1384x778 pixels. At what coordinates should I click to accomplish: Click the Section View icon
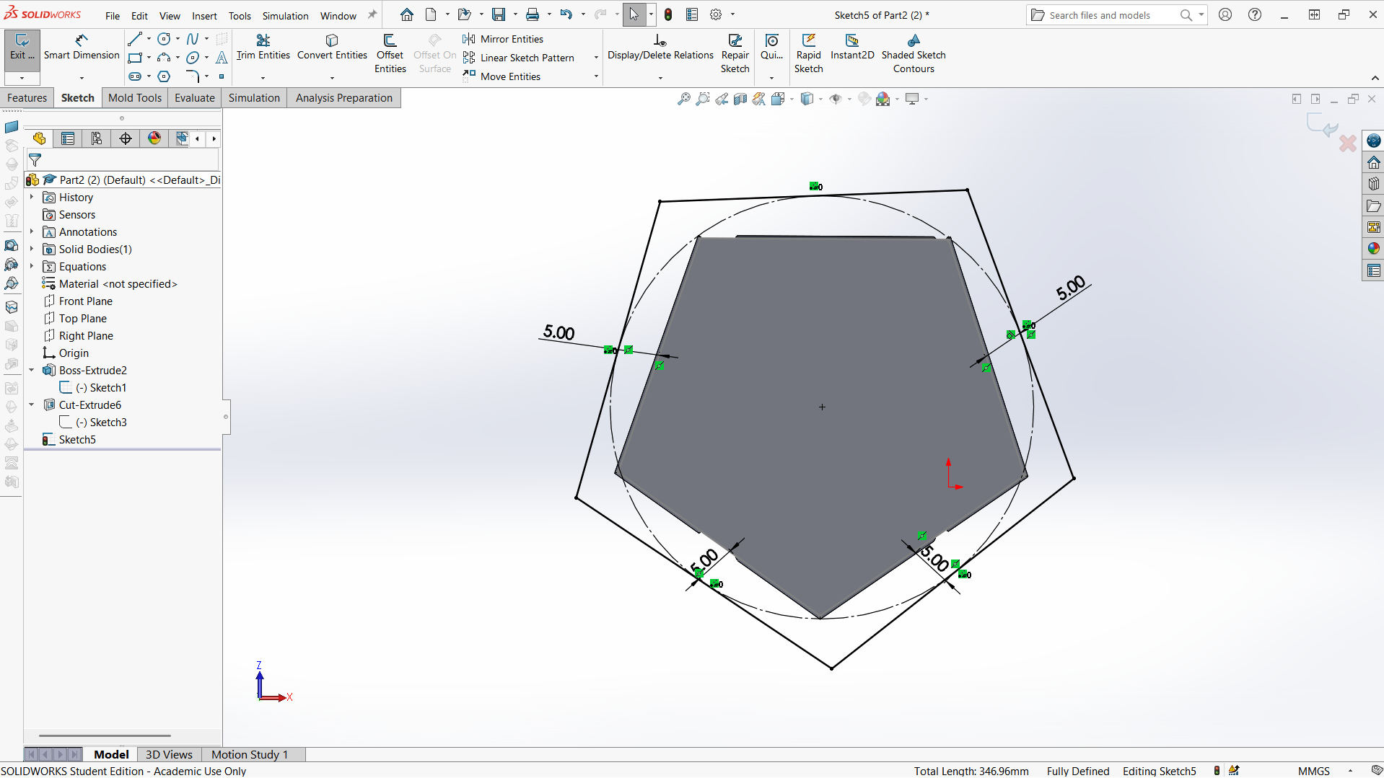pos(740,100)
